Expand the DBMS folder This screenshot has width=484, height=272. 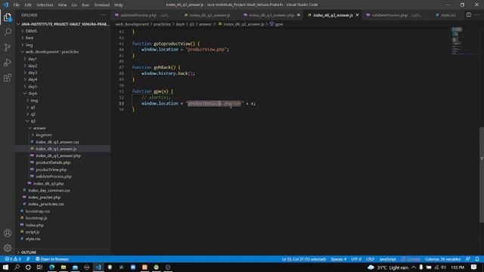31,31
